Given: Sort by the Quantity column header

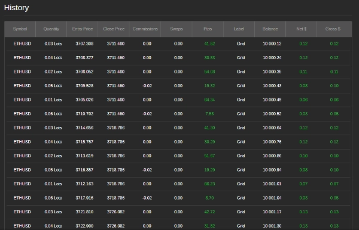Looking at the screenshot, I should tap(51, 29).
